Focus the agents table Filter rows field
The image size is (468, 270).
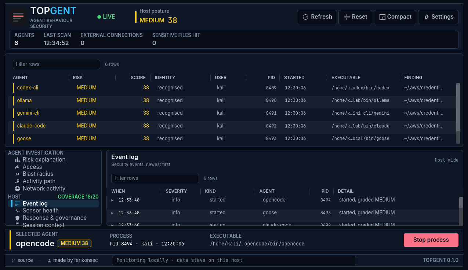[x=57, y=64]
